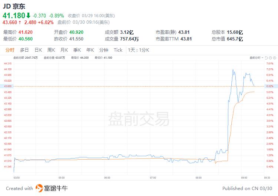Select the 分时 tab
278x196 pixels.
pyautogui.click(x=10, y=50)
